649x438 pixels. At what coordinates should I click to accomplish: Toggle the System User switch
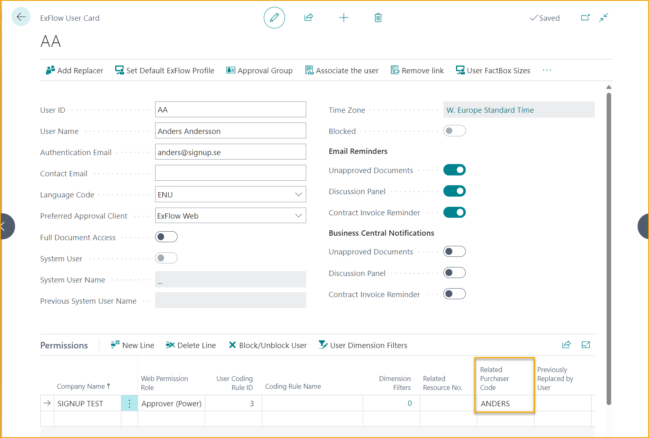(166, 258)
